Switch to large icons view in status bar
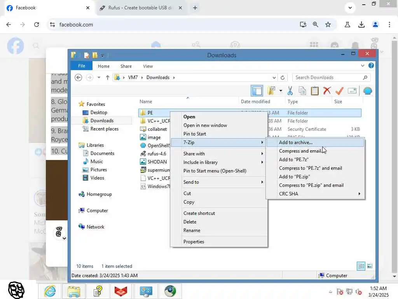The width and height of the screenshot is (398, 299). click(370, 266)
